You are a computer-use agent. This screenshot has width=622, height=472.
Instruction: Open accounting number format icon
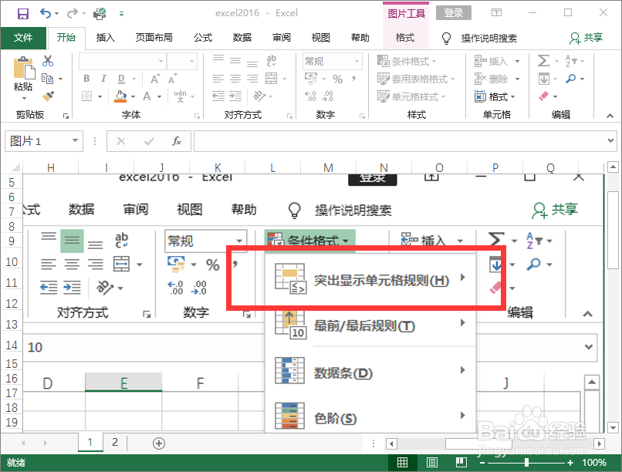[311, 79]
